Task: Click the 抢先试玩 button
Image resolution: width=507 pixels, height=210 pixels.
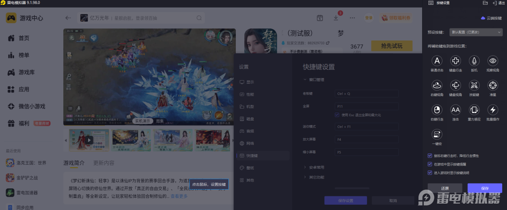Action: coord(392,46)
